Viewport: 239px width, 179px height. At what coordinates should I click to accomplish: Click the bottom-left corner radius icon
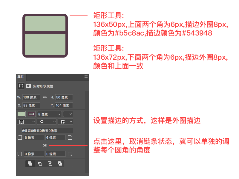20,154
